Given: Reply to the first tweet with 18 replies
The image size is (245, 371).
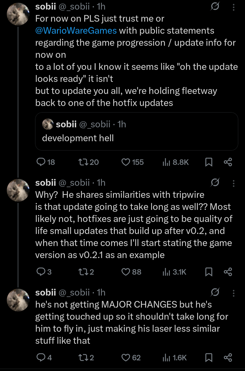Looking at the screenshot, I should [41, 162].
